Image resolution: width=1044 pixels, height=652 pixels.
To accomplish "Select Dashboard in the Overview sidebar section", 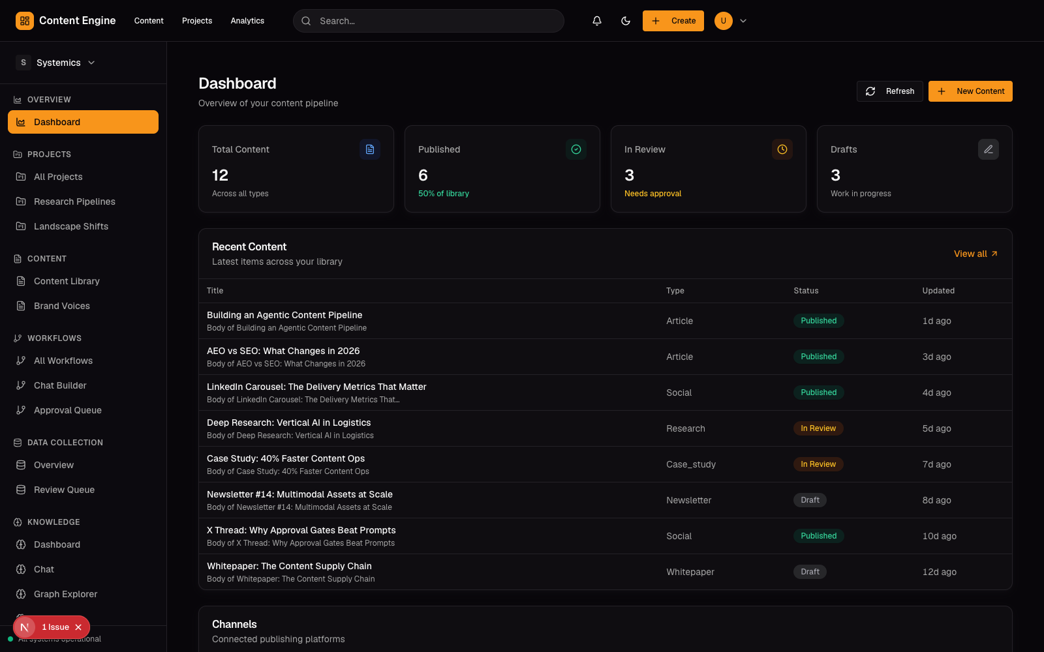I will click(83, 122).
